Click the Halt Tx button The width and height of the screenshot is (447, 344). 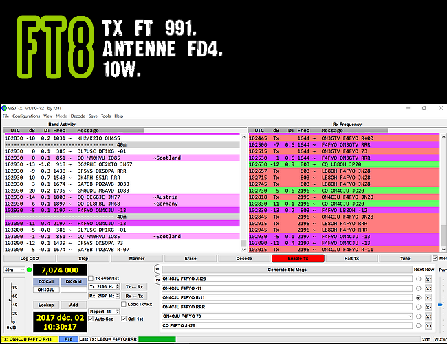(351, 259)
